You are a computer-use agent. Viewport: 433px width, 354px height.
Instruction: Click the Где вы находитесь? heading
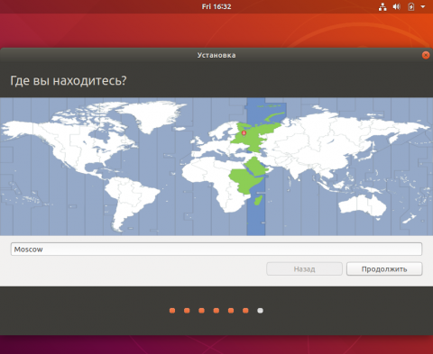[69, 80]
